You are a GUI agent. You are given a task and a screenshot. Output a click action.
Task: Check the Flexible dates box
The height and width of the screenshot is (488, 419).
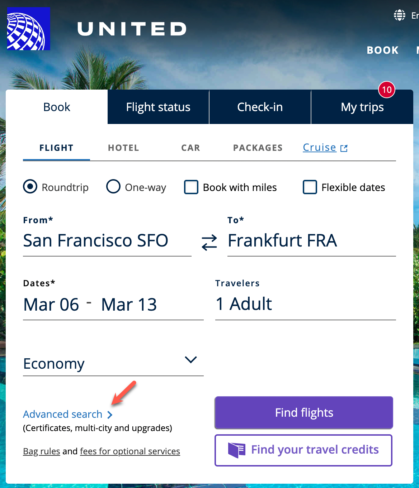310,187
